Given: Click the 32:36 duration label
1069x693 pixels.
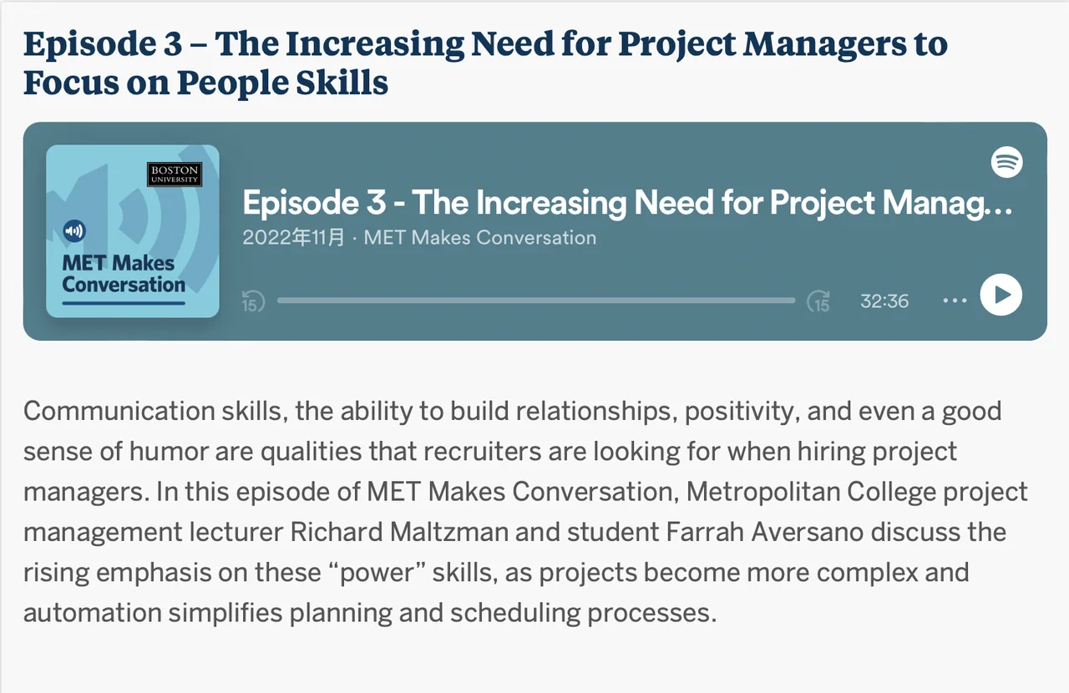Looking at the screenshot, I should [884, 301].
